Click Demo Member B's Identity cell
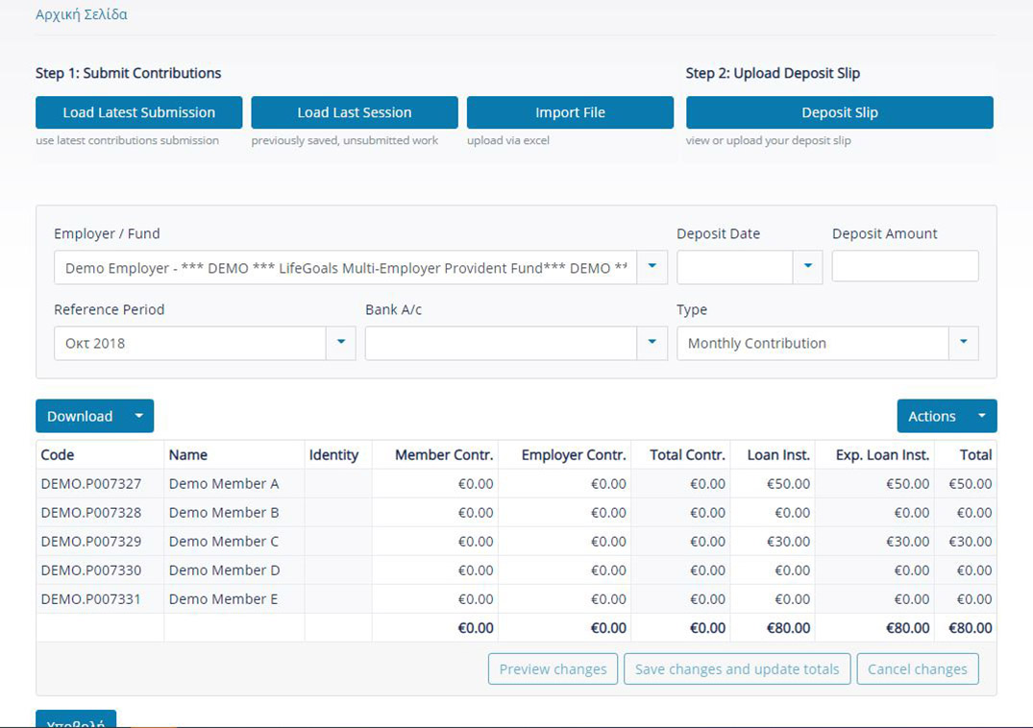The height and width of the screenshot is (728, 1033). coord(338,513)
